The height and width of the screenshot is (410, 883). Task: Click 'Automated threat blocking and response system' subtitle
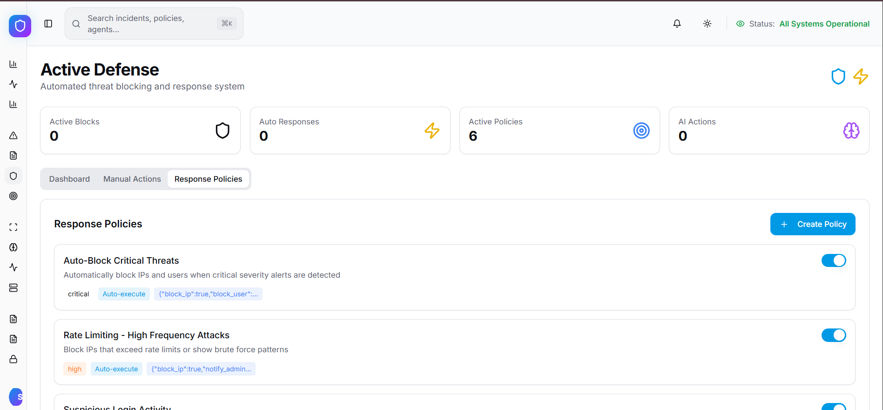142,87
